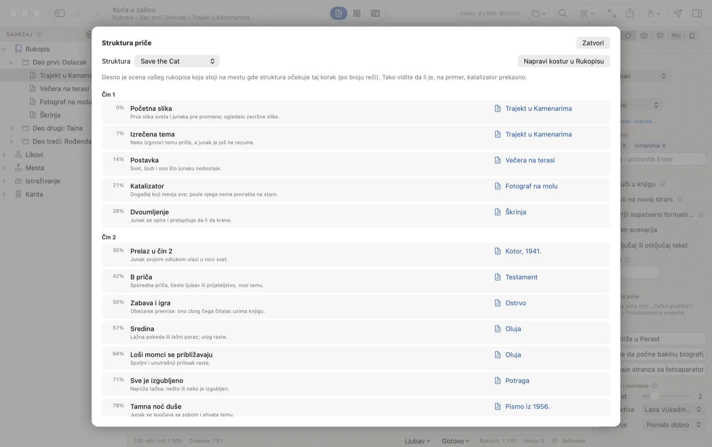This screenshot has height=447, width=712.
Task: Click the paper plane send icon
Action: point(677,13)
